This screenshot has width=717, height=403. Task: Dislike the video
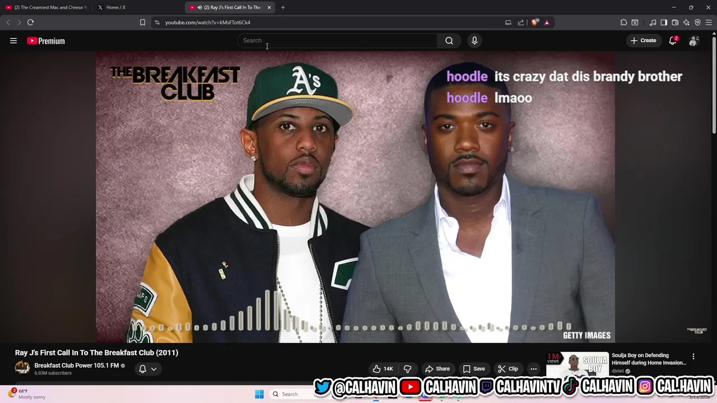tap(407, 369)
